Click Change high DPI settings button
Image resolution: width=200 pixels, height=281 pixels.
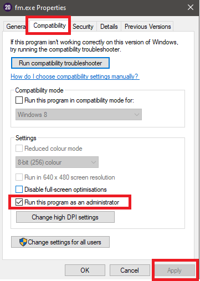click(65, 217)
